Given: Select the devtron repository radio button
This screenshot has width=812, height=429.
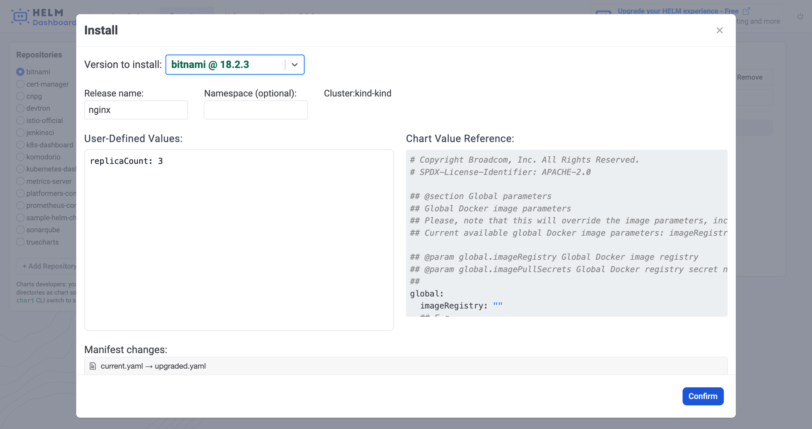Looking at the screenshot, I should point(20,108).
